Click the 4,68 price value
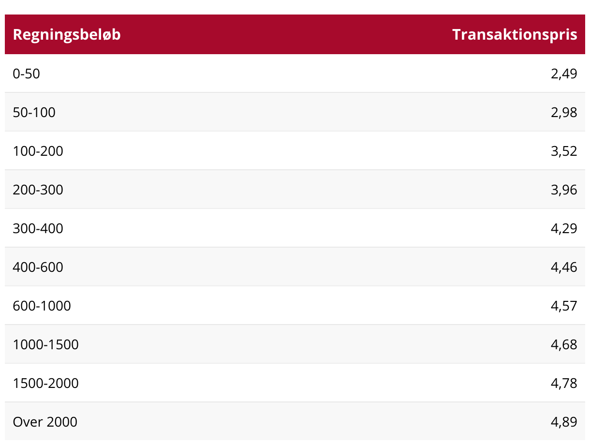This screenshot has height=445, width=590. point(564,344)
